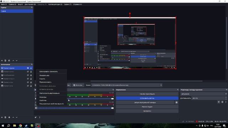This screenshot has width=228, height=128.
Task: Move the source up with the Источники panel arrow
Action: (13, 117)
